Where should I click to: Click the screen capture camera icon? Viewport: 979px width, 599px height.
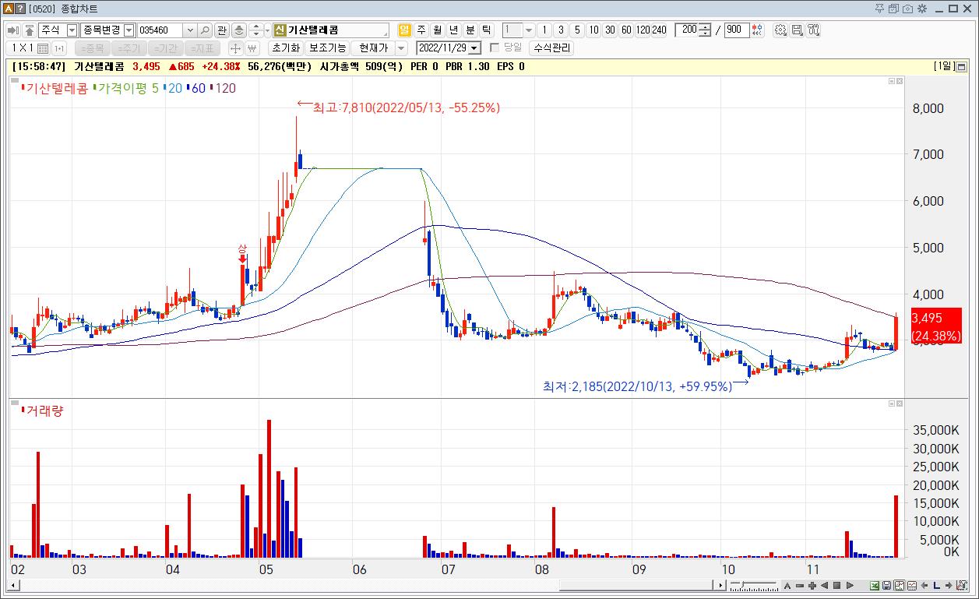point(907,9)
